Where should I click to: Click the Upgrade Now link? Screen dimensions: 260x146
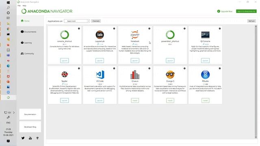225,11
